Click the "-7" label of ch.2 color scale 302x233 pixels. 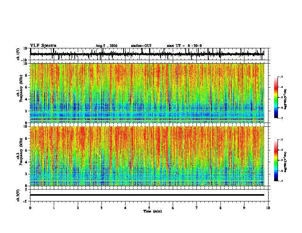pos(281,181)
